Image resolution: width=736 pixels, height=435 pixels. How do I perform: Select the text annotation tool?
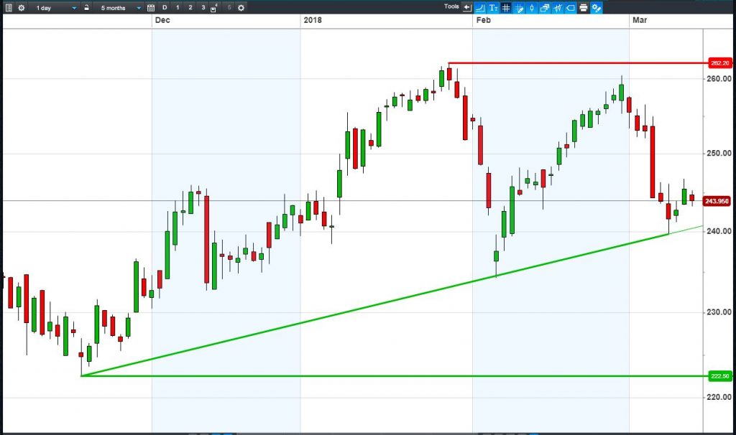pos(493,7)
